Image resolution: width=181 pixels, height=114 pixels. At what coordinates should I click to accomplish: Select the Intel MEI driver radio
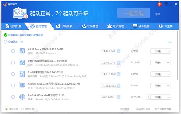pos(13,63)
